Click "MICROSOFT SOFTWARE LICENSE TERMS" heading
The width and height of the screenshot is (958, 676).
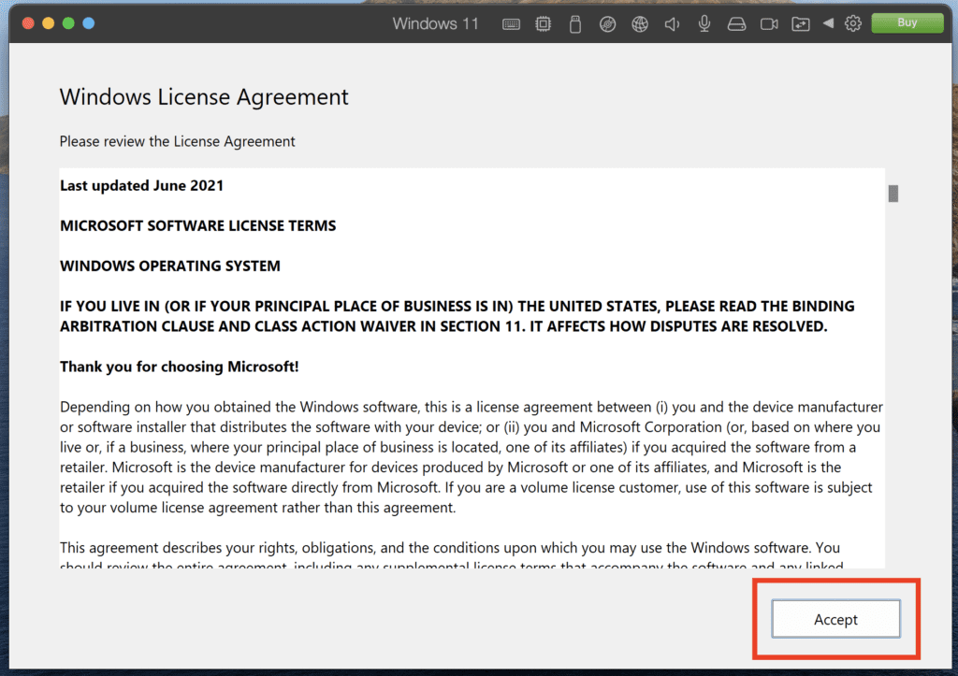pos(198,226)
